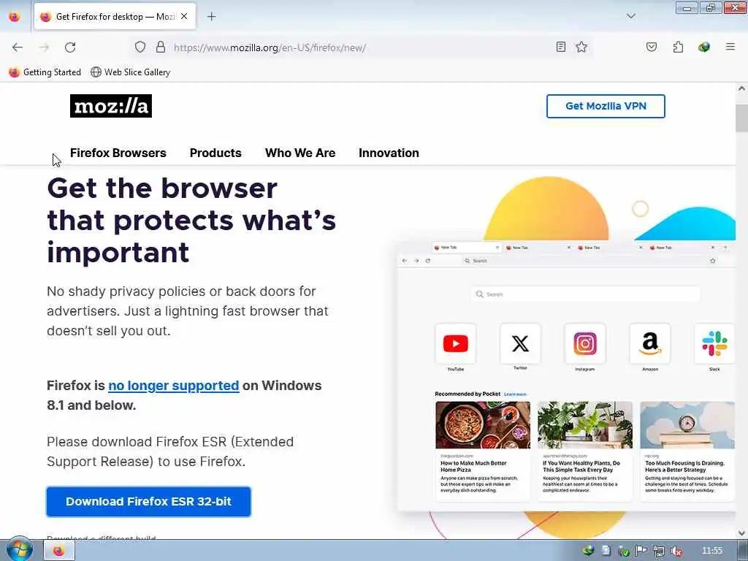748x561 pixels.
Task: Open Firefox Browsers navigation menu
Action: (118, 153)
